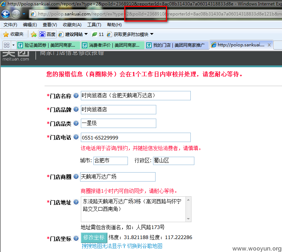This screenshot has width=282, height=252.
Task: Click the 门店电话 input field
Action: click(135, 137)
